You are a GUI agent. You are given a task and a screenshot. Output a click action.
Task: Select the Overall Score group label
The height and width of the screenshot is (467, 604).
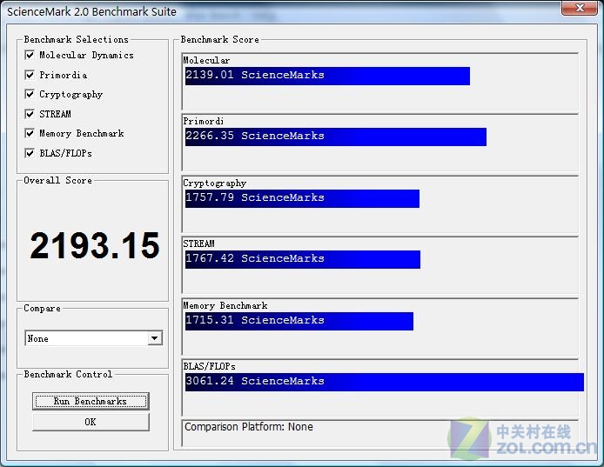click(57, 181)
